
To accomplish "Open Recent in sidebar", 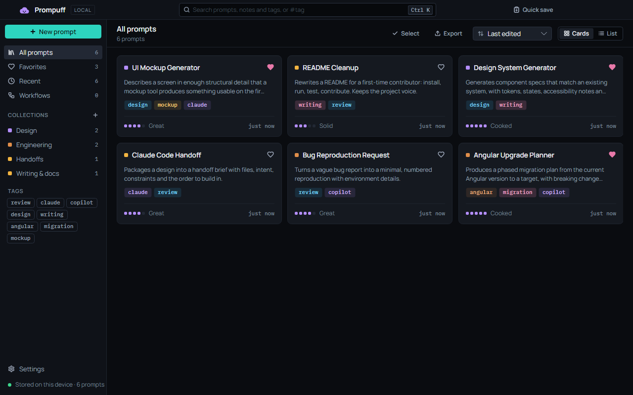I will point(53,81).
